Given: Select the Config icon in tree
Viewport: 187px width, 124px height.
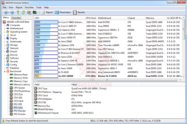Looking at the screenshot, I should 8,65.
